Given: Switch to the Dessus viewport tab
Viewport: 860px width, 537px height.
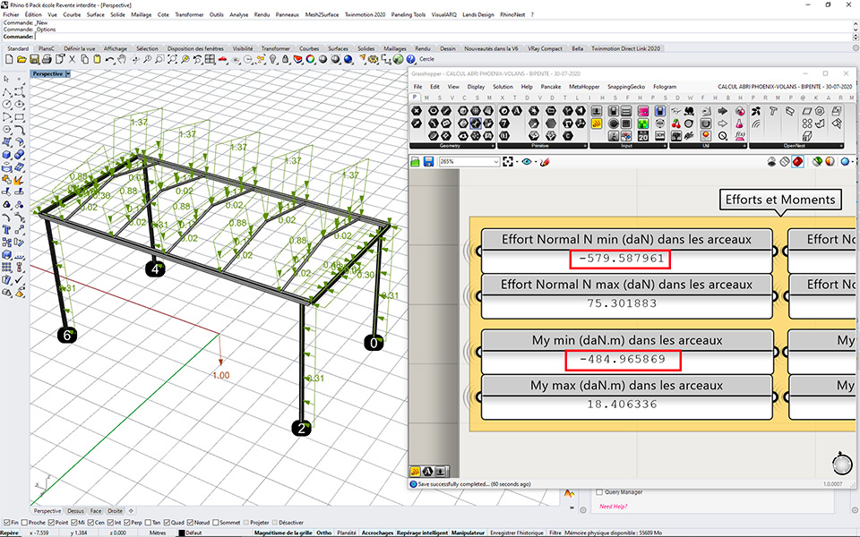Looking at the screenshot, I should [x=75, y=511].
